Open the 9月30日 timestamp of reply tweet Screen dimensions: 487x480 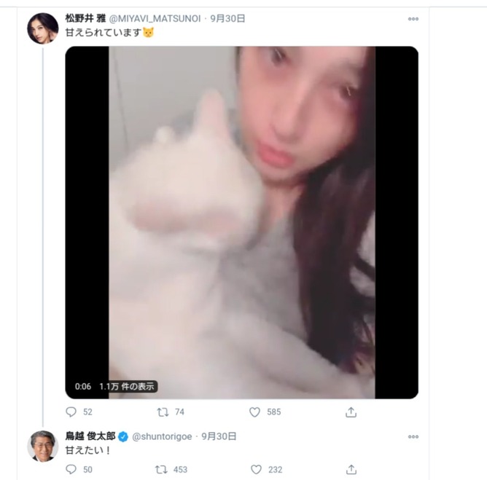click(x=219, y=436)
